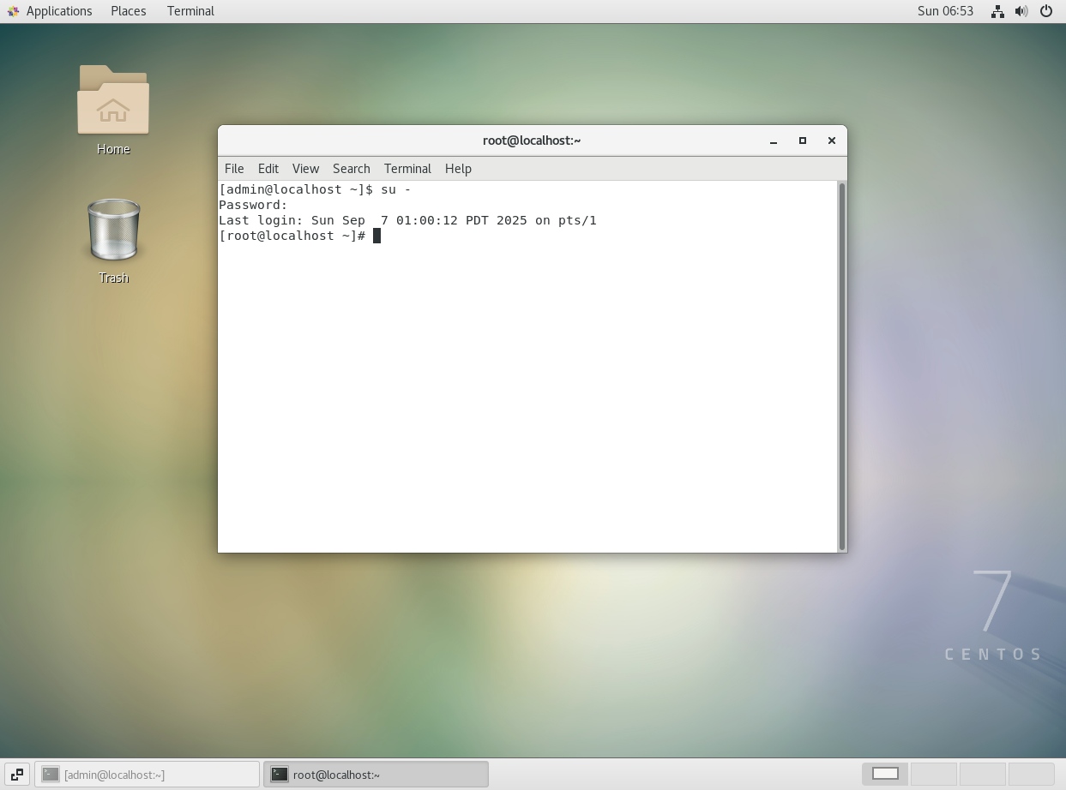Click the Home folder desktop icon
Viewport: 1066px width, 790px height.
click(x=113, y=100)
